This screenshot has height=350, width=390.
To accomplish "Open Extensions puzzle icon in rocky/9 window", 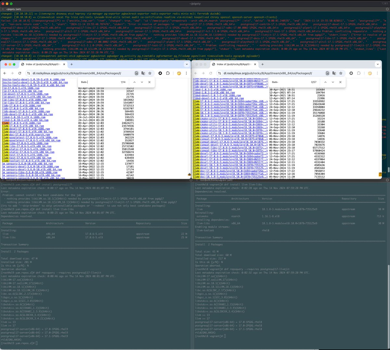I will tap(168, 73).
